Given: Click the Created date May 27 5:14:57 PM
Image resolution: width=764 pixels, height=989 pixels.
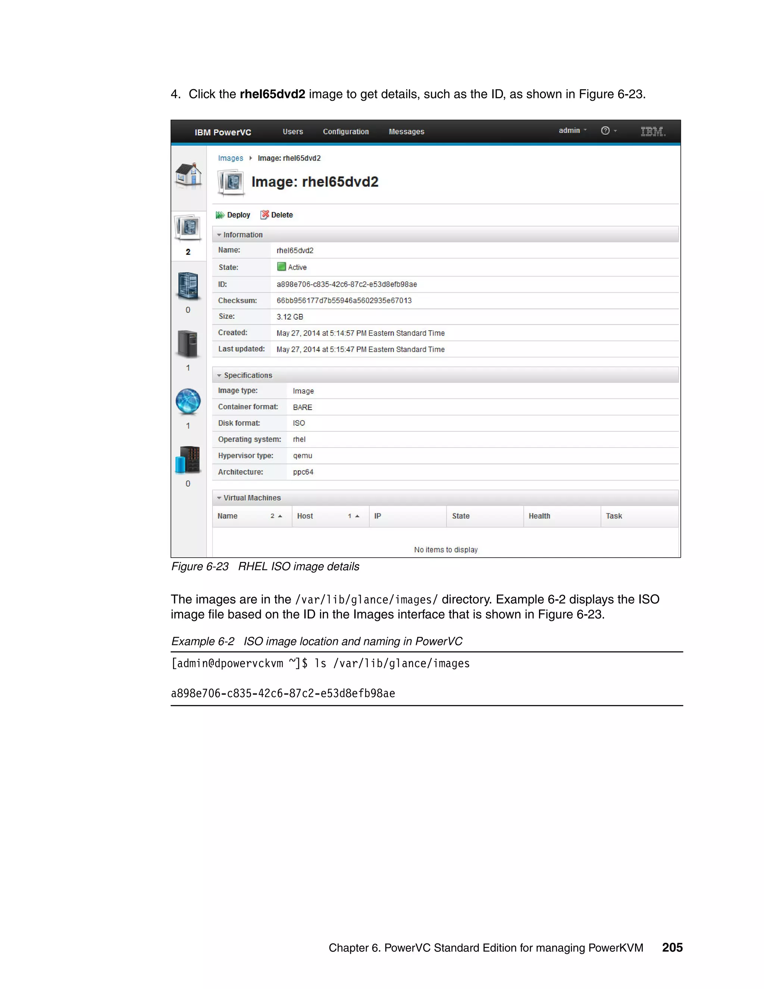Looking at the screenshot, I should point(360,333).
